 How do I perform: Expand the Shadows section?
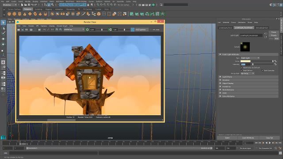pos(249,80)
